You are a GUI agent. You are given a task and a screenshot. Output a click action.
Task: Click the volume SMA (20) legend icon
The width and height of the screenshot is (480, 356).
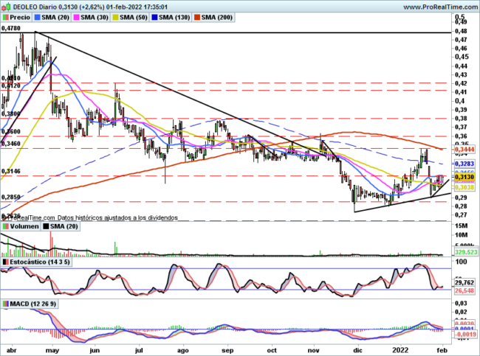47,228
